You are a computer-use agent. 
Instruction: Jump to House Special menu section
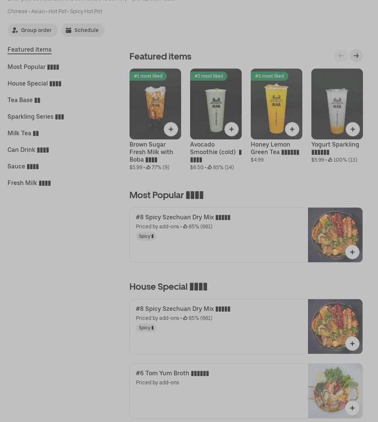pyautogui.click(x=34, y=83)
